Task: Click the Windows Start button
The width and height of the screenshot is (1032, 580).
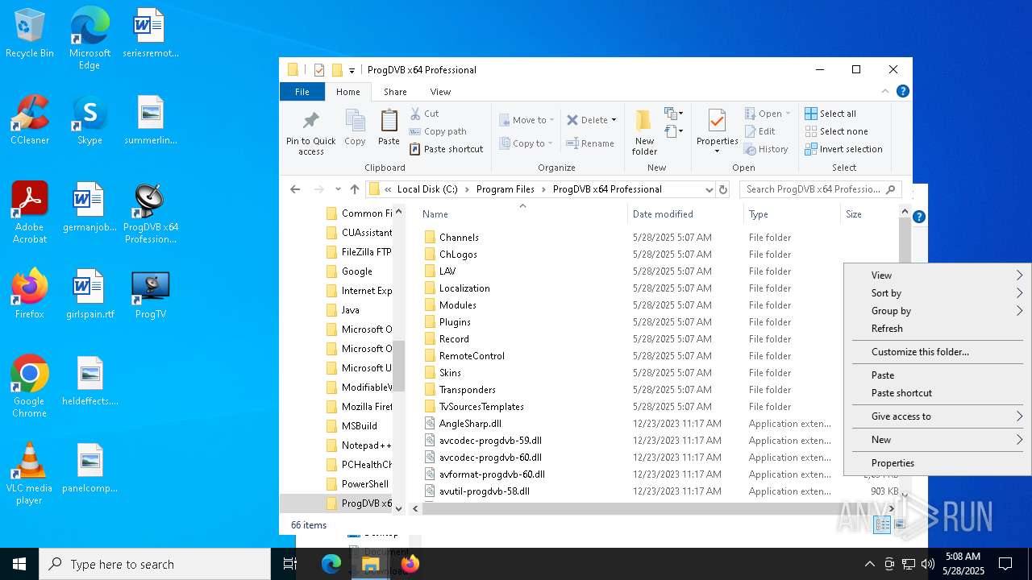Action: coord(19,564)
